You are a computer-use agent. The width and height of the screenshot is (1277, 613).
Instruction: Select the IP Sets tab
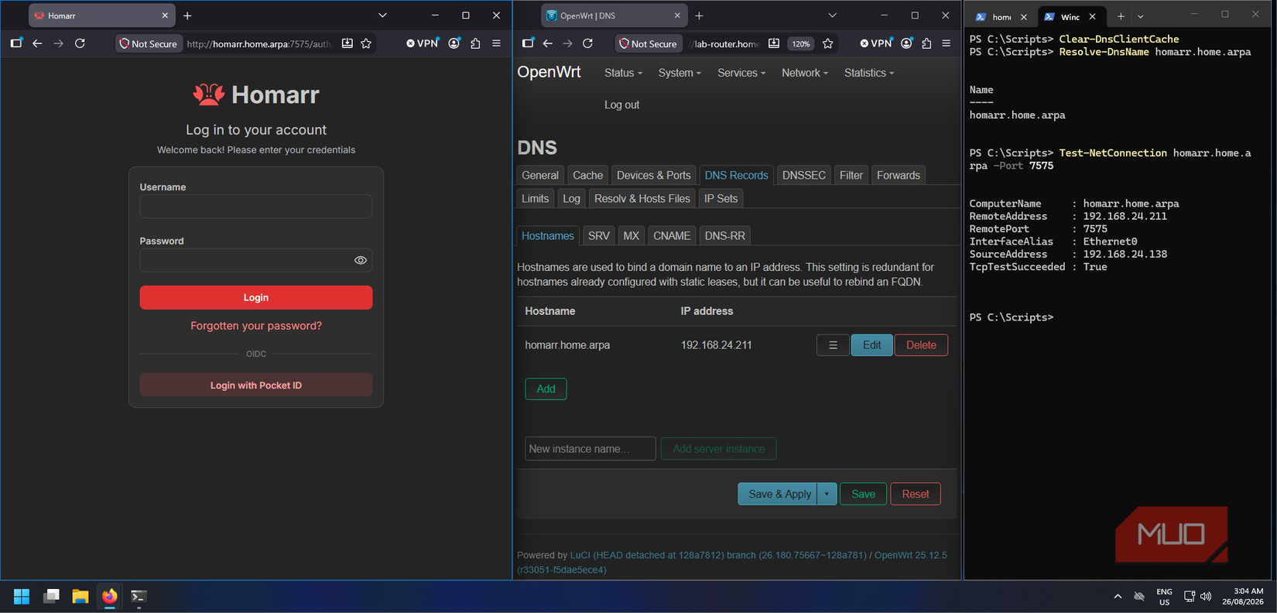[721, 198]
